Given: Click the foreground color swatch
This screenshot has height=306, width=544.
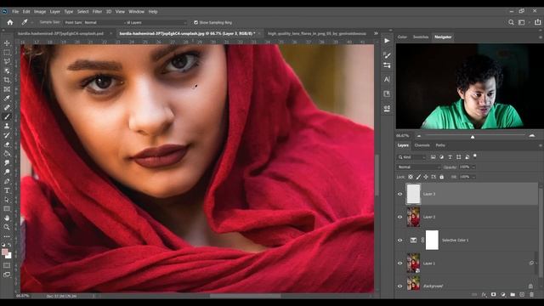Looking at the screenshot, I should (4, 252).
